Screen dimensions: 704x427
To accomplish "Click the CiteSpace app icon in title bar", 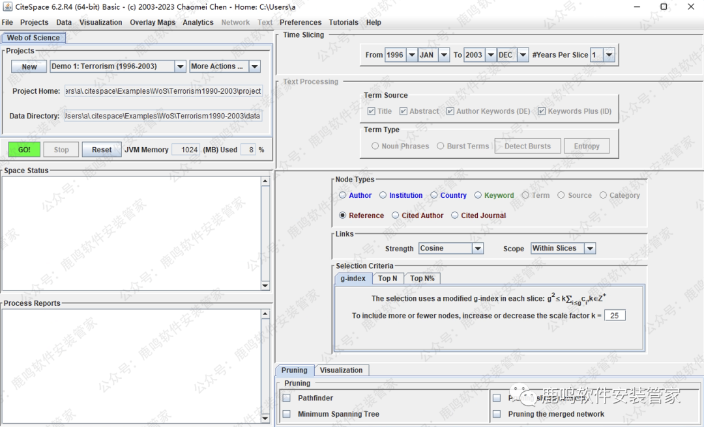I will click(x=8, y=7).
